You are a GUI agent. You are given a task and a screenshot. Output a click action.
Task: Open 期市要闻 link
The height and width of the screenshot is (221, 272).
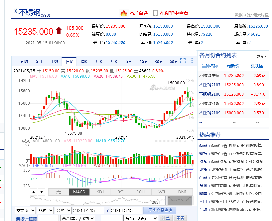(219, 186)
